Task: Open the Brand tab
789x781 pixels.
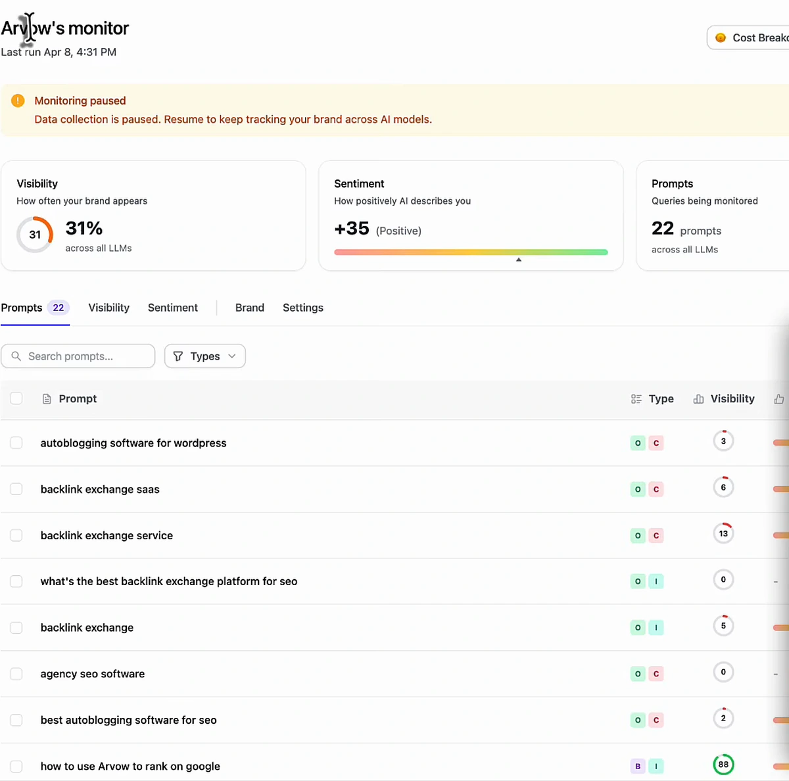Action: (250, 308)
